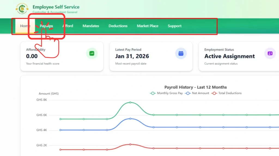This screenshot has width=279, height=156.
Task: Click the GHS 4K axis label
Action: point(42,130)
